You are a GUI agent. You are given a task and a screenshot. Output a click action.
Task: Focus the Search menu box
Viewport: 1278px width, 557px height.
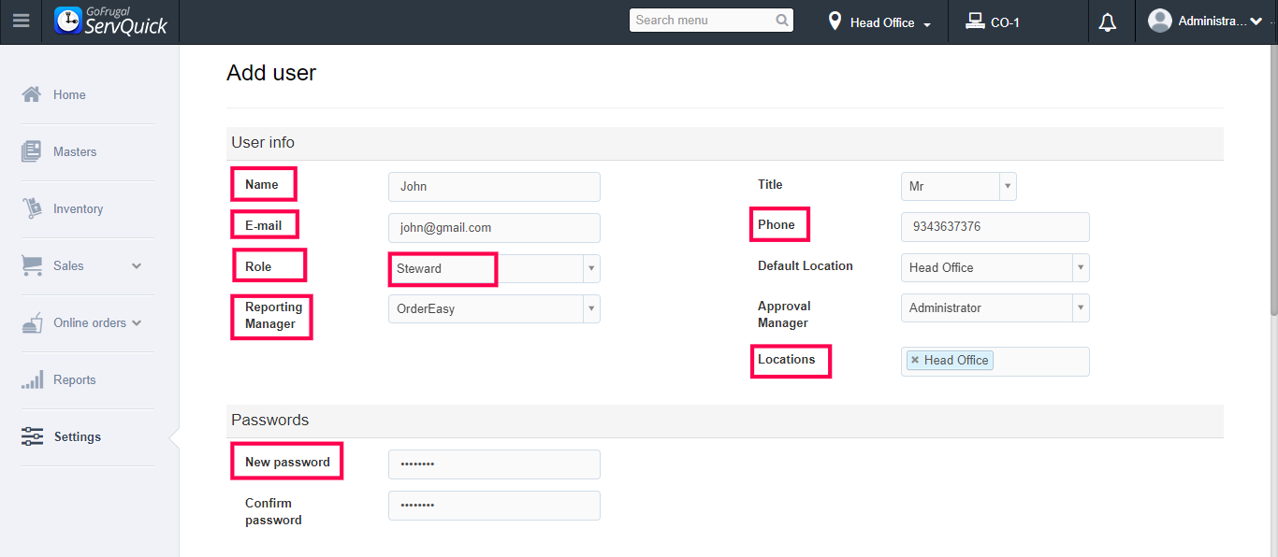coord(702,21)
